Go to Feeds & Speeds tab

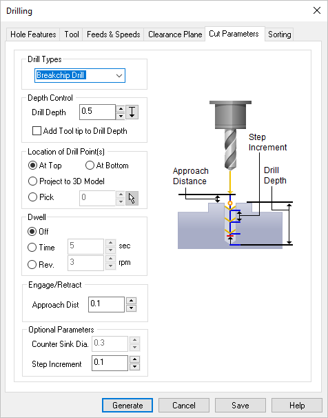coord(114,34)
